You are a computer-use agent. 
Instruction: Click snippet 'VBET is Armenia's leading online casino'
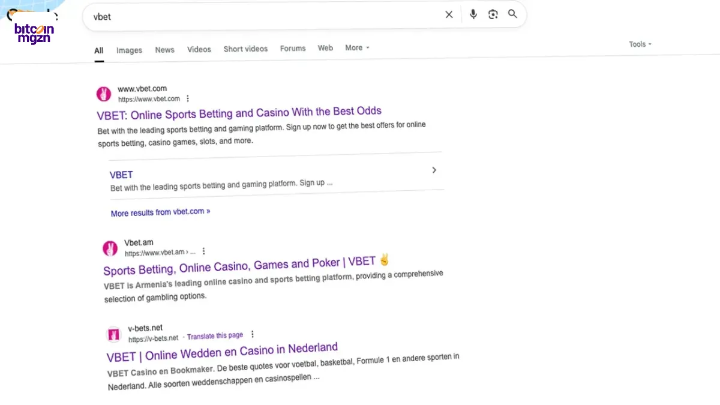click(274, 286)
